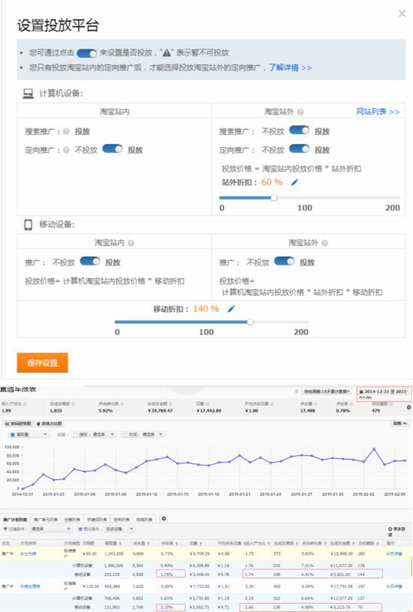Sort table by 花费 column header
The width and height of the screenshot is (413, 612).
(x=194, y=543)
